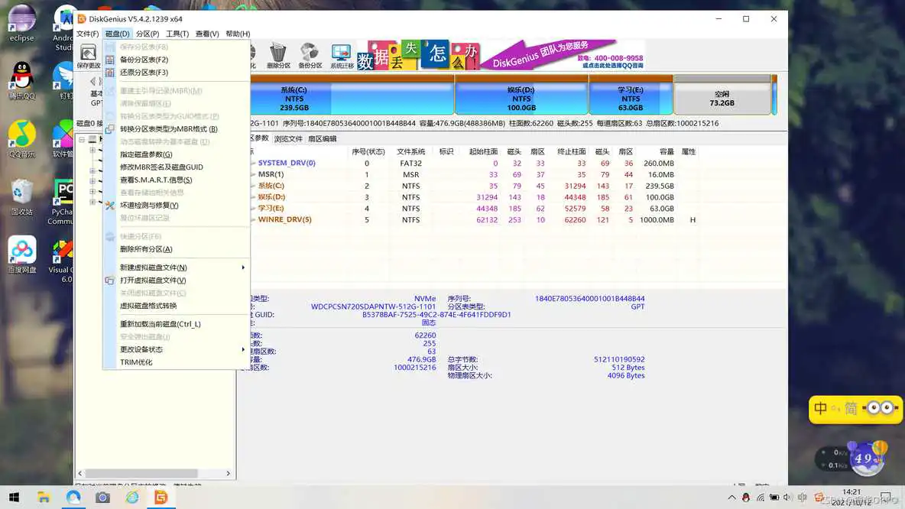Open the eclipse desktop shortcut
This screenshot has height=509, width=905.
pos(21,22)
